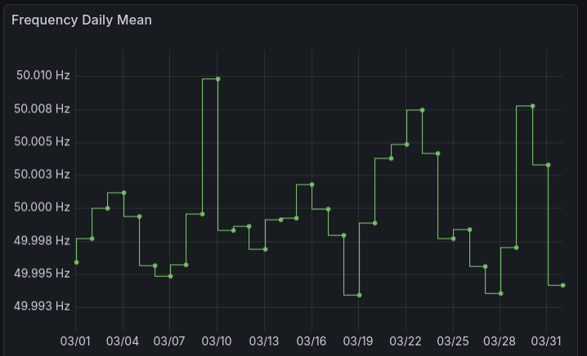The image size is (587, 356).
Task: Select the 03/07 date tick label
Action: pos(169,340)
